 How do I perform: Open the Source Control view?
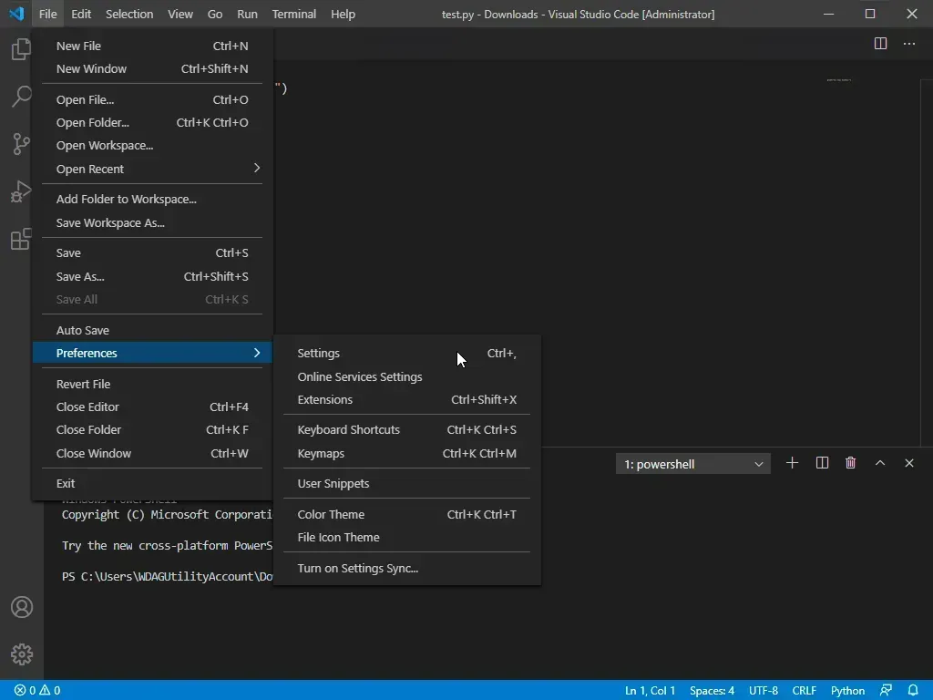coord(22,143)
